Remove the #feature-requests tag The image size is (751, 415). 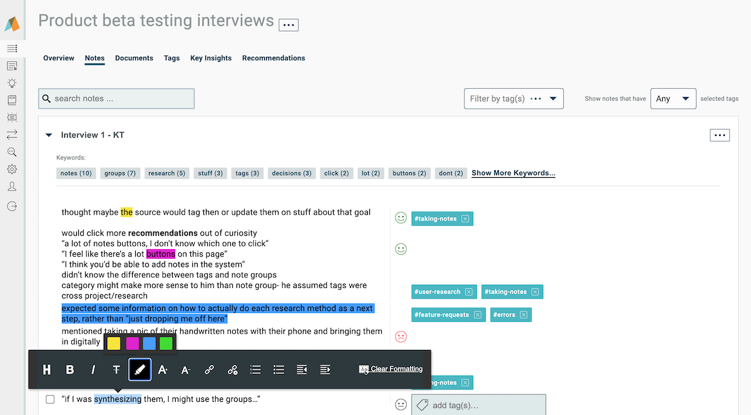point(478,315)
